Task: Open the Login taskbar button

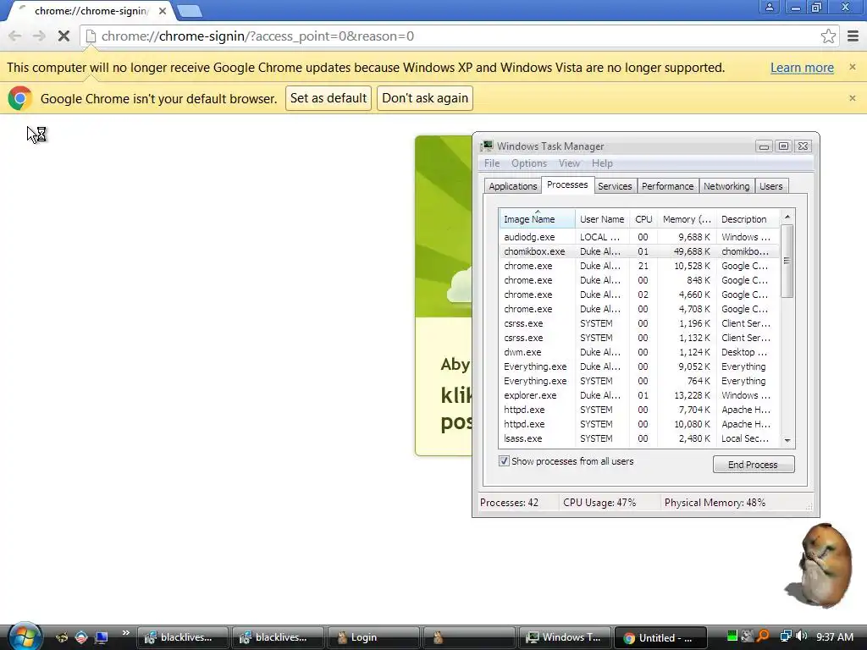Action: 373,637
